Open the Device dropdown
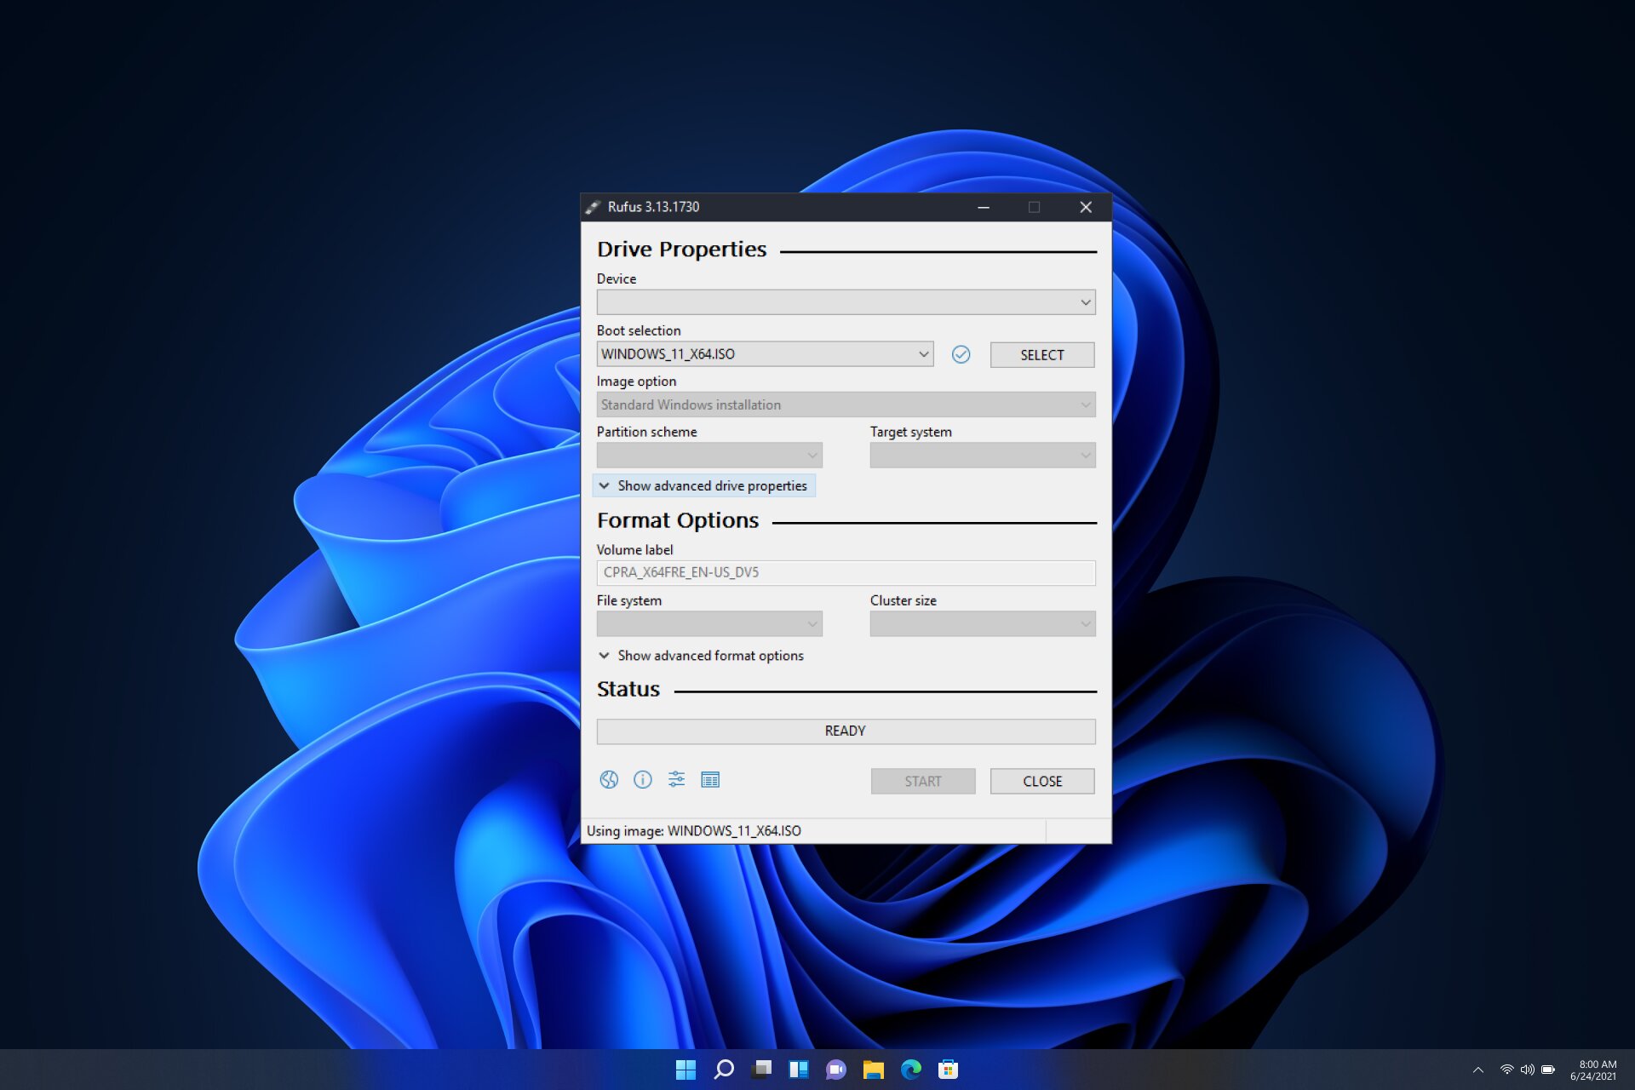 846,302
